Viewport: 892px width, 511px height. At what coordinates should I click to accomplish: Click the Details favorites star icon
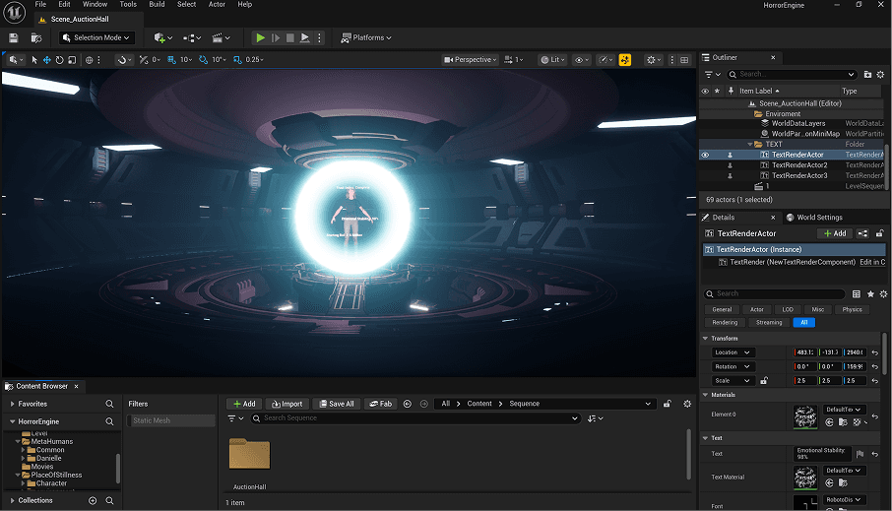point(871,293)
